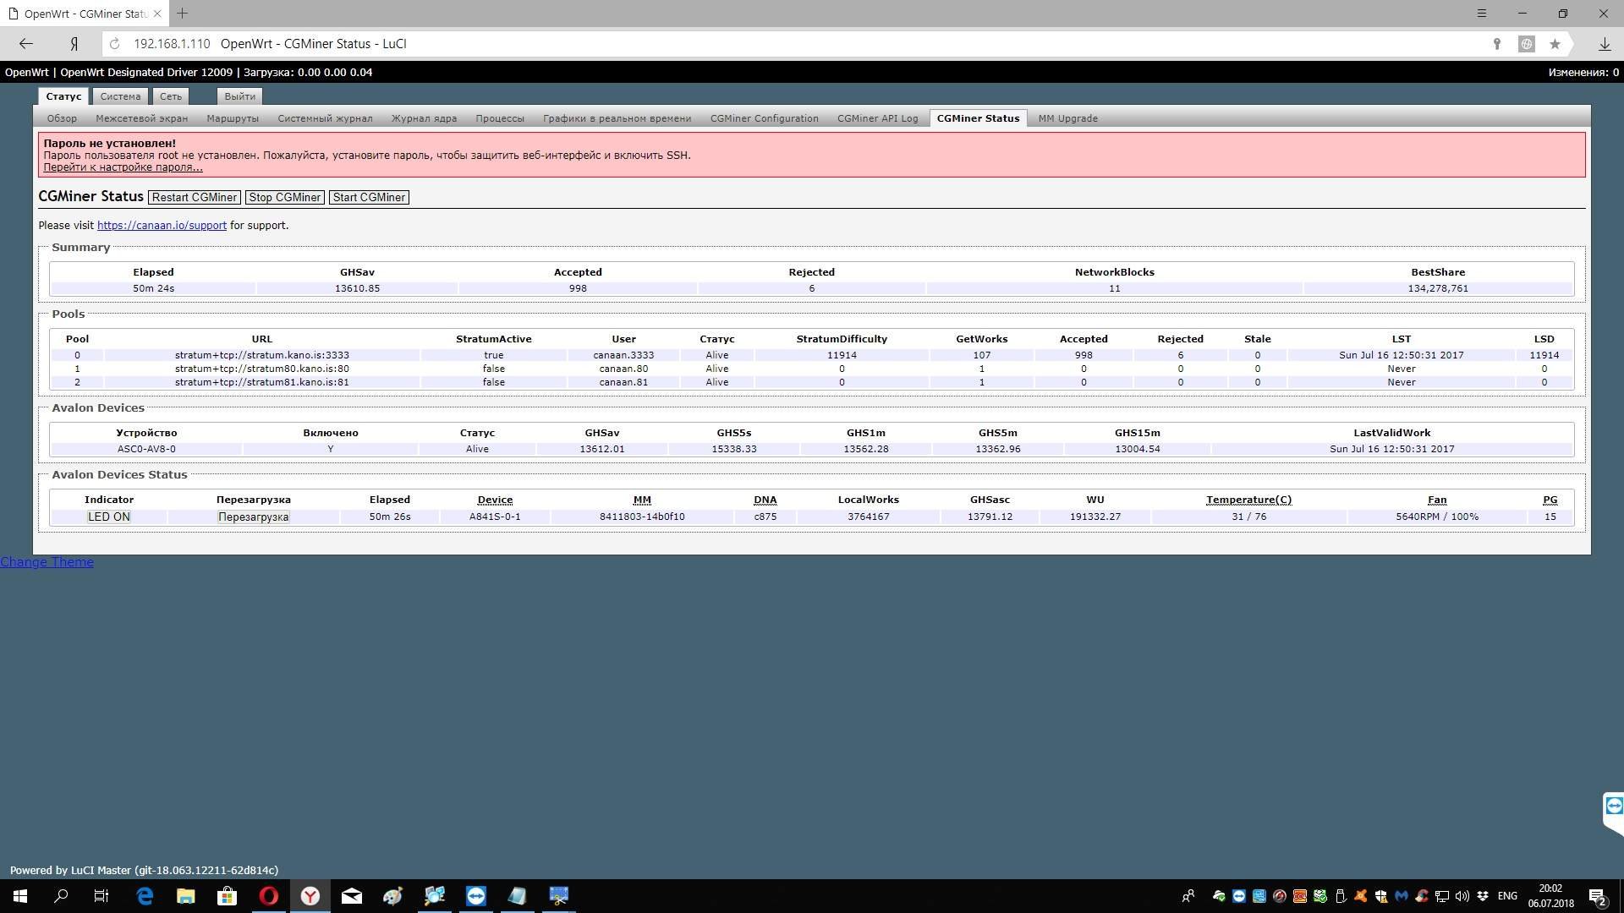Open the Журнал ядра subtab
The image size is (1624, 913).
424,118
